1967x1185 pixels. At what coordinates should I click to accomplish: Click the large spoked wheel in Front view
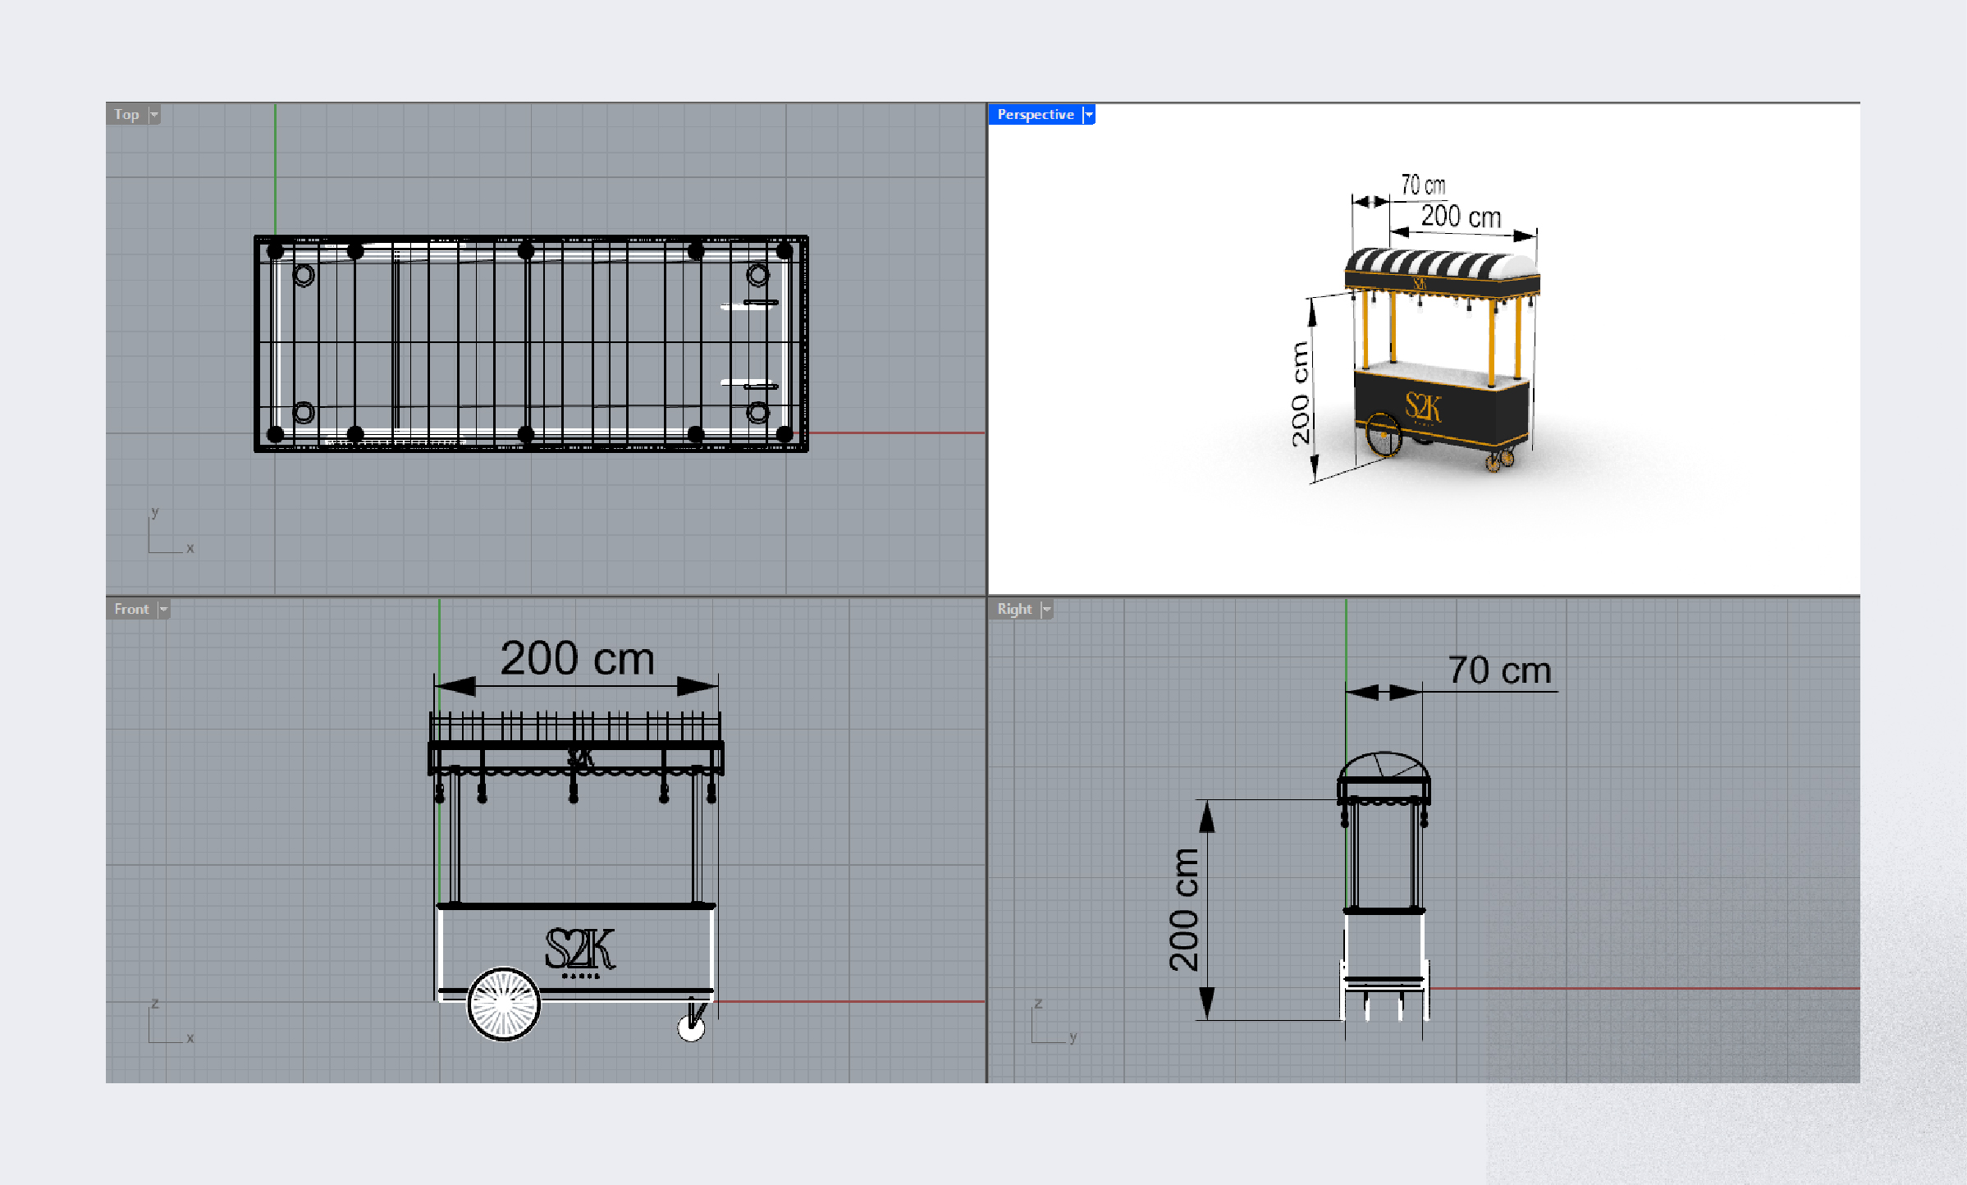tap(504, 1004)
